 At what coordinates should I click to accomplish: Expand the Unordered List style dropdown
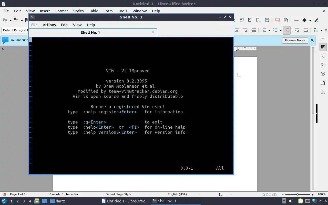(x=269, y=30)
